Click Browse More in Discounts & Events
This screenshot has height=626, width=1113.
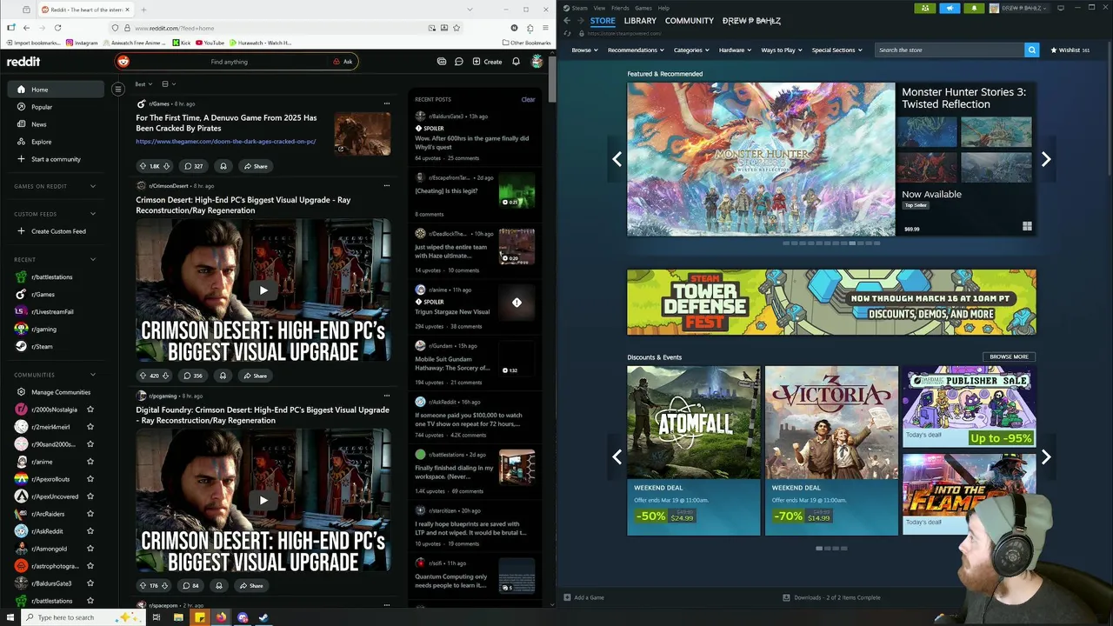pos(1009,356)
